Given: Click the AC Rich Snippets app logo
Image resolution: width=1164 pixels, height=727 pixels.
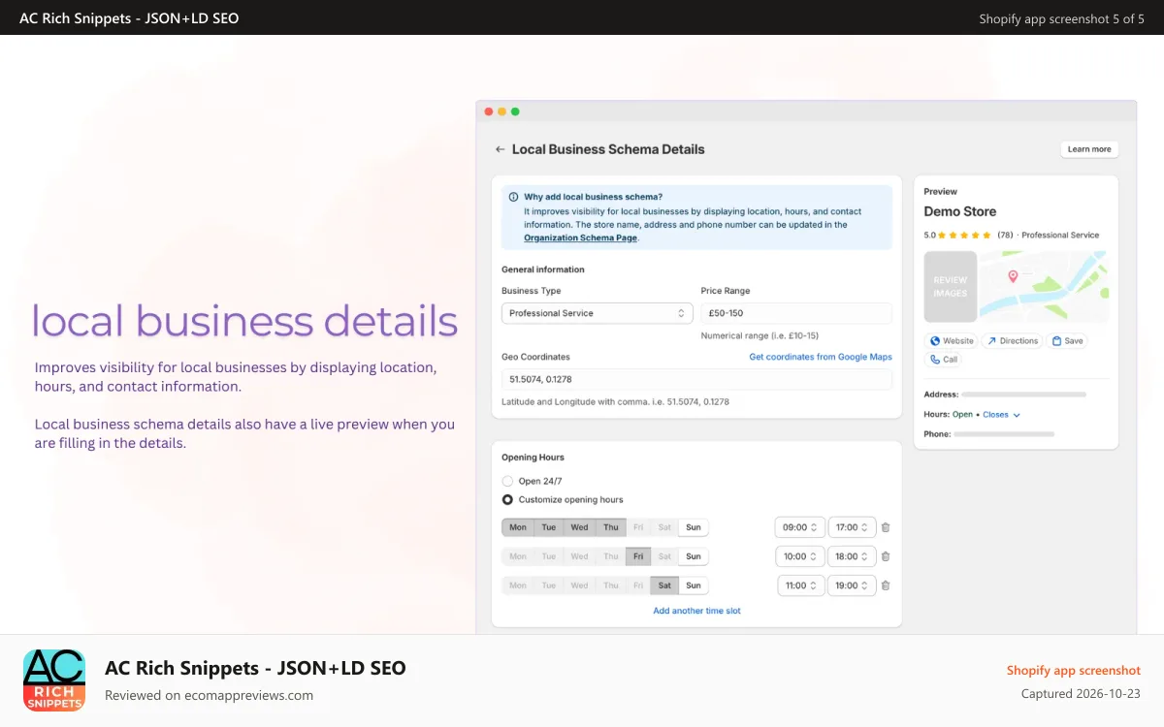Looking at the screenshot, I should click(x=54, y=680).
